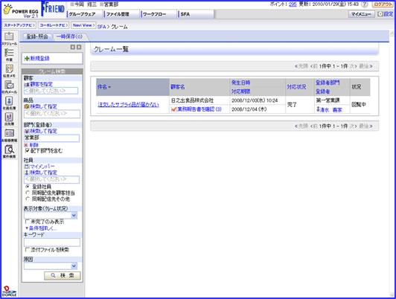Open the Schedule icon in sidebar
The image size is (396, 299).
[x=9, y=39]
